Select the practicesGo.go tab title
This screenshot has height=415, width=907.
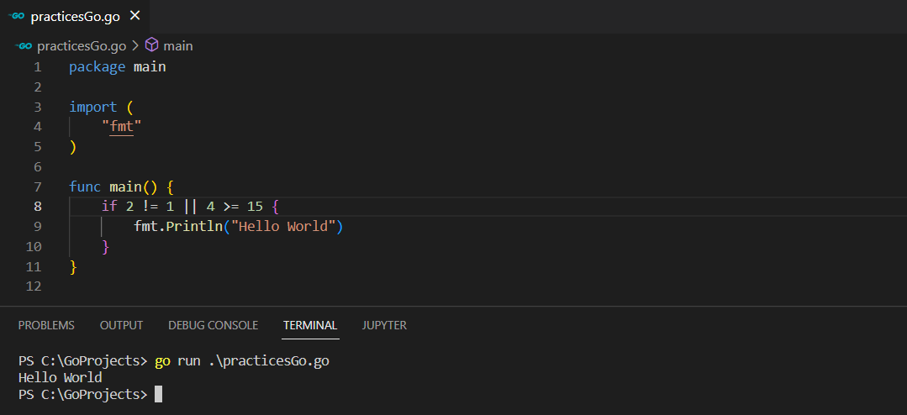coord(76,16)
